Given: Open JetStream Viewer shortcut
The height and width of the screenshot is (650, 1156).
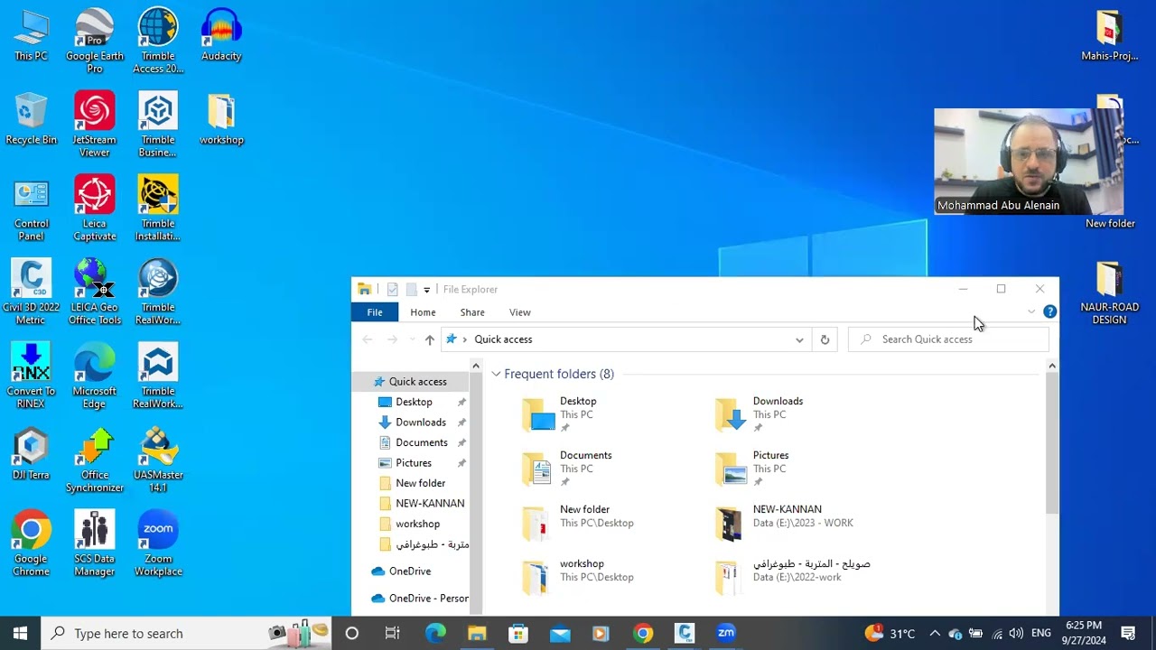Looking at the screenshot, I should 95,125.
